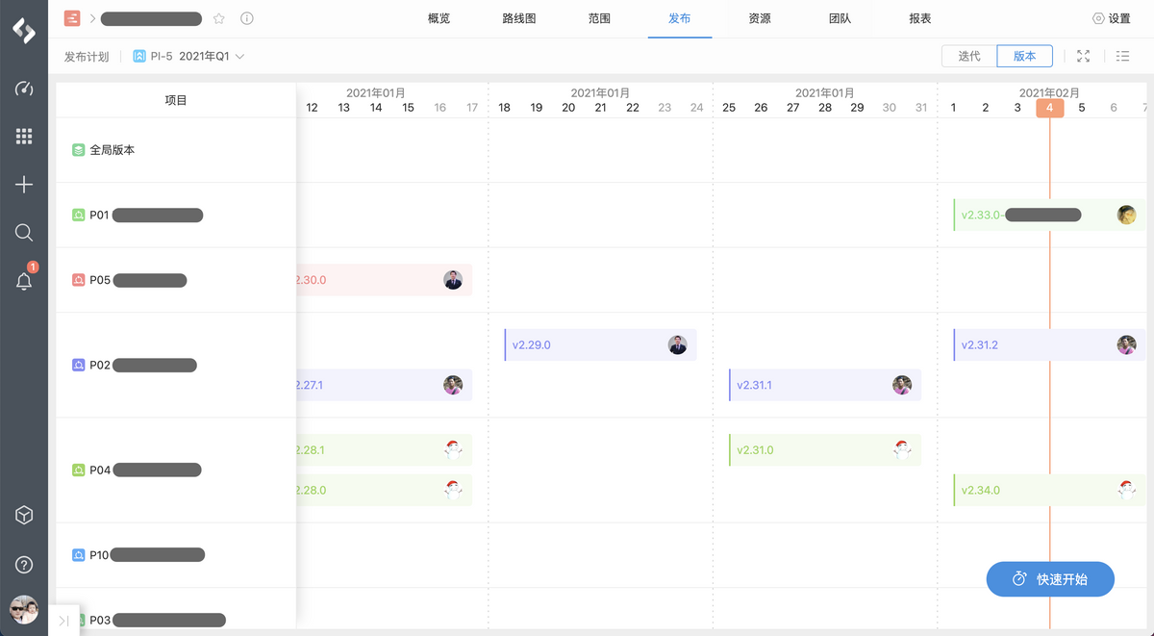The image size is (1154, 636).
Task: Collapse the project panel arrow
Action: 63,621
